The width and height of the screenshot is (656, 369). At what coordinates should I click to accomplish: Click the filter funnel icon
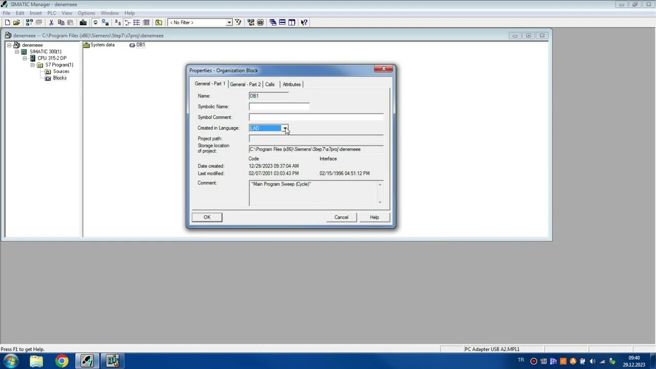coord(238,23)
